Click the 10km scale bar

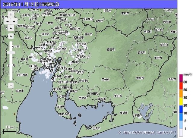(x=10, y=132)
